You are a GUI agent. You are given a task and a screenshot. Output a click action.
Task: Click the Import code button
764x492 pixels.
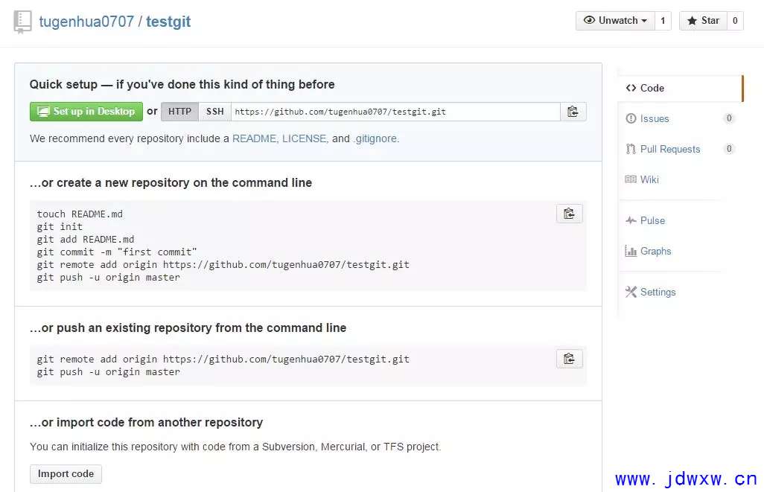click(x=66, y=474)
